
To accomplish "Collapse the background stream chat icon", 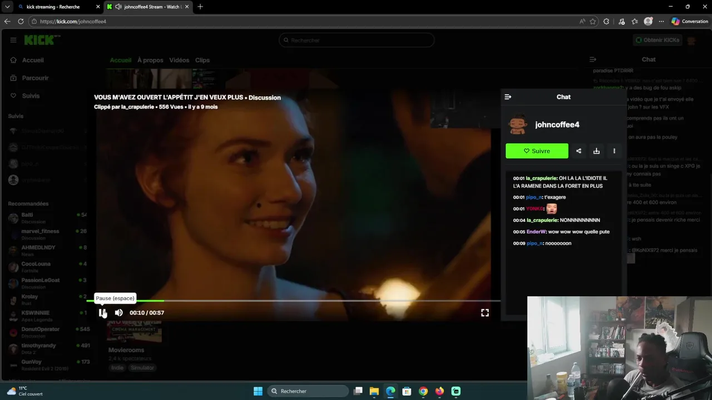I will click(x=593, y=59).
